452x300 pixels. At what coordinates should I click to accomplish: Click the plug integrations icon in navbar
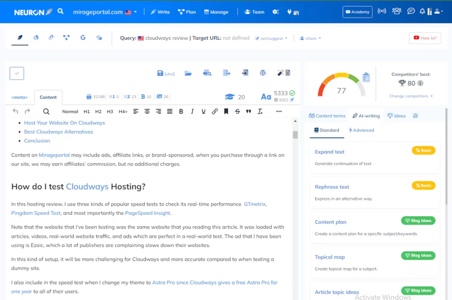(290, 12)
